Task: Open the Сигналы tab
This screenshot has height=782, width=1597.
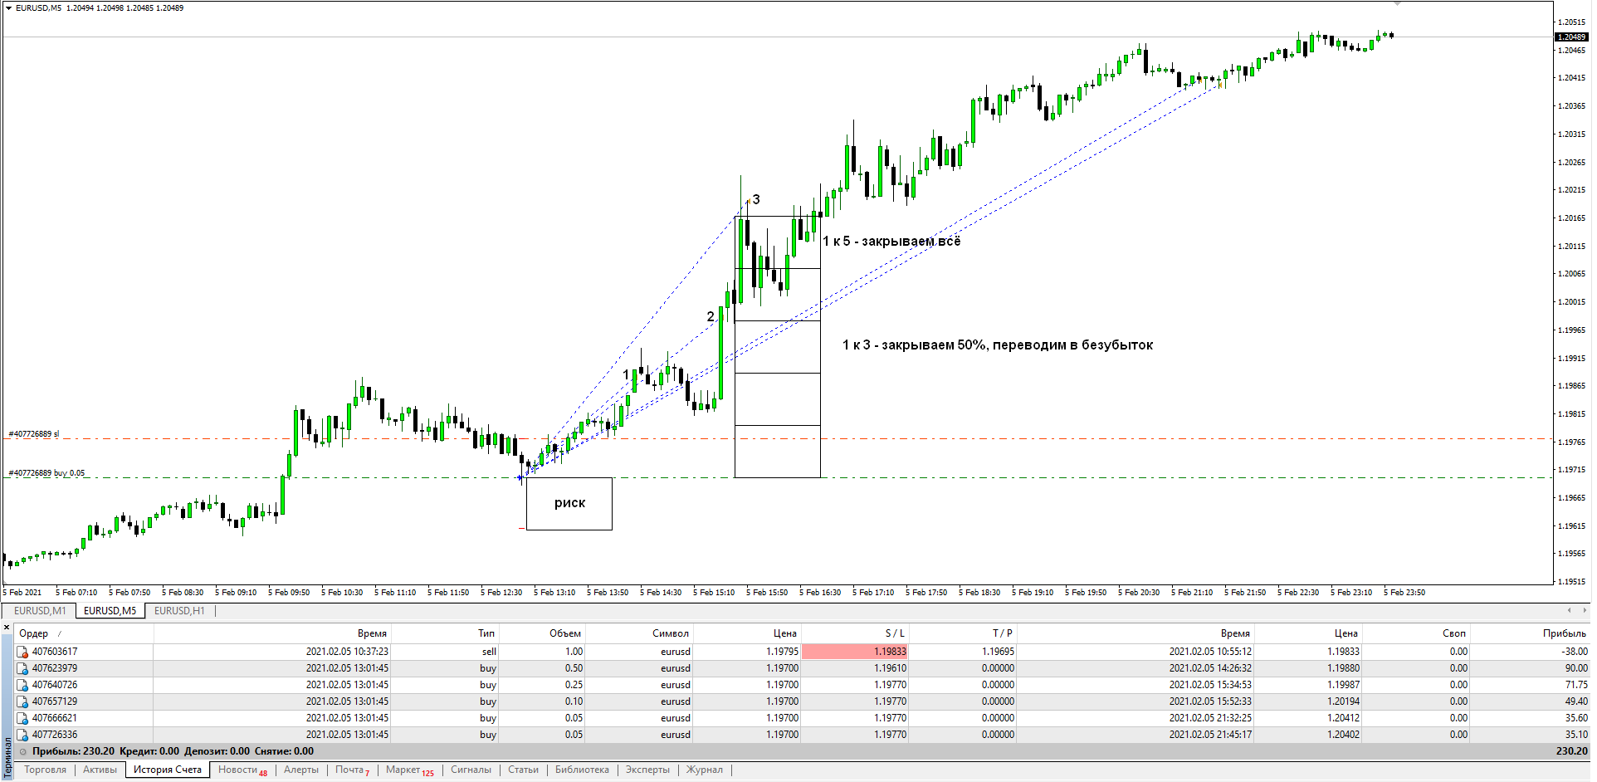Action: tap(471, 770)
